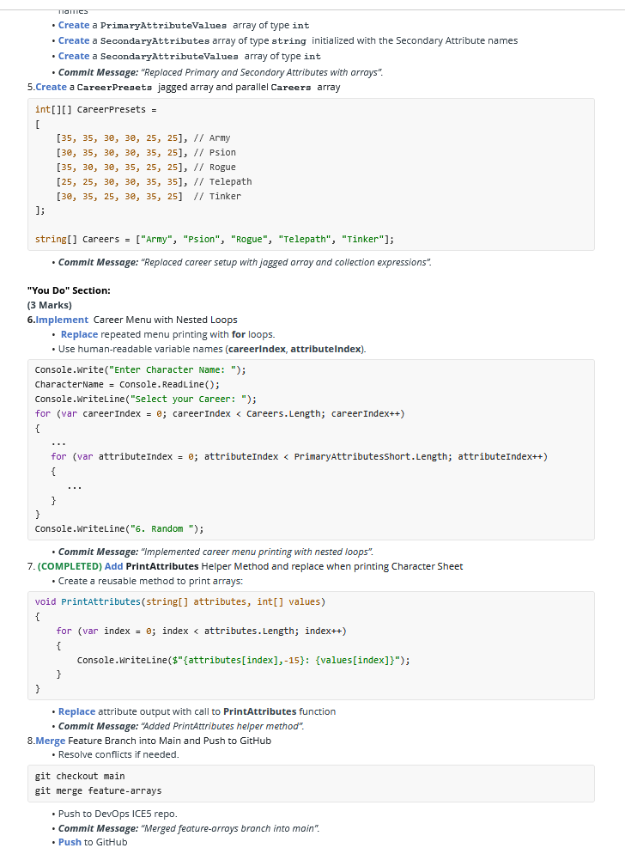Click the Add link in step 7

click(113, 566)
